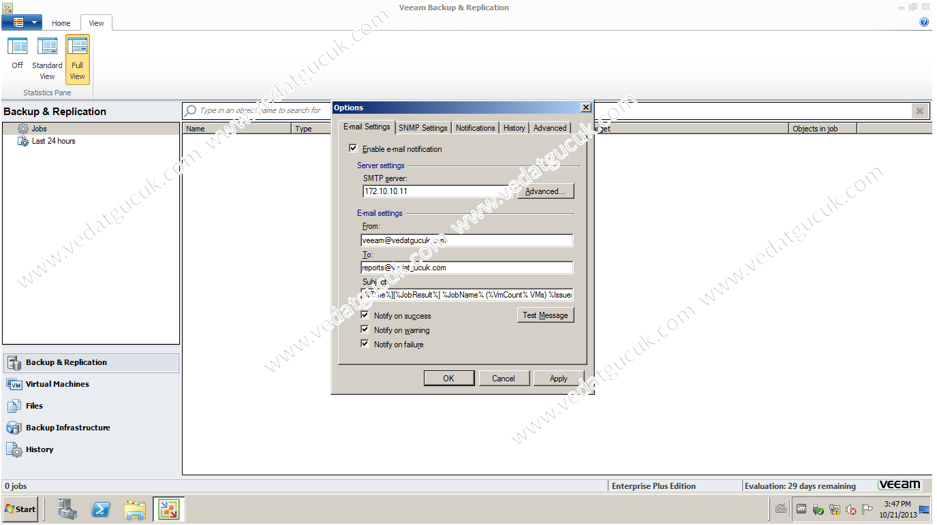Screen dimensions: 937x525
Task: Send a Test Message
Action: click(545, 315)
